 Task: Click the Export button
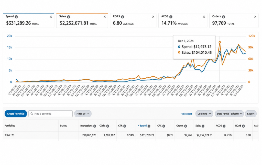click(x=251, y=114)
